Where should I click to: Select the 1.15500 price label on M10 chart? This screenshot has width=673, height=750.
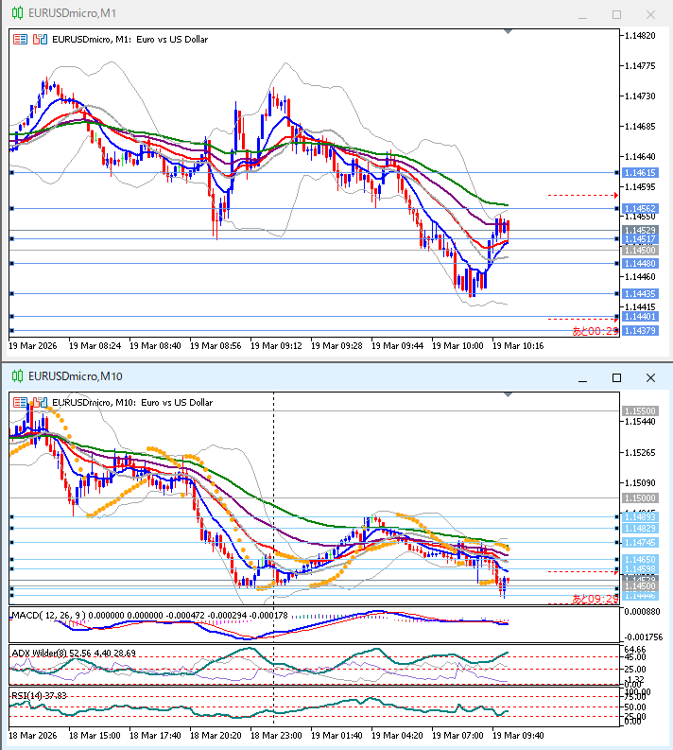click(x=640, y=411)
